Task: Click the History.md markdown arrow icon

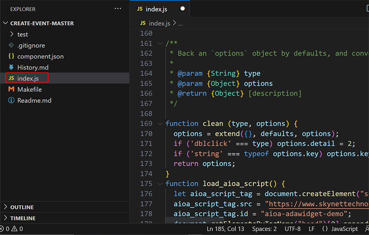Action: 11,67
